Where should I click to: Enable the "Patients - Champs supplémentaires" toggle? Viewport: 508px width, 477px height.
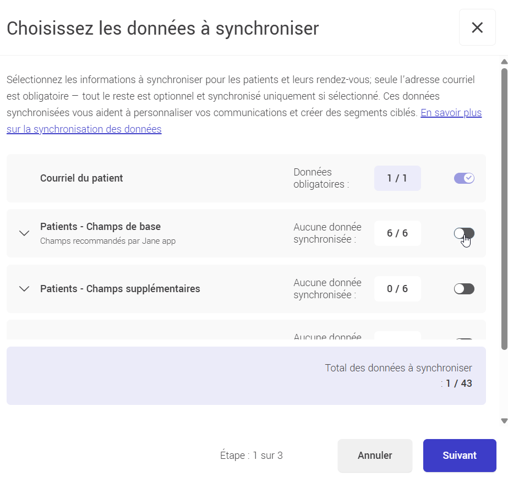click(x=463, y=288)
